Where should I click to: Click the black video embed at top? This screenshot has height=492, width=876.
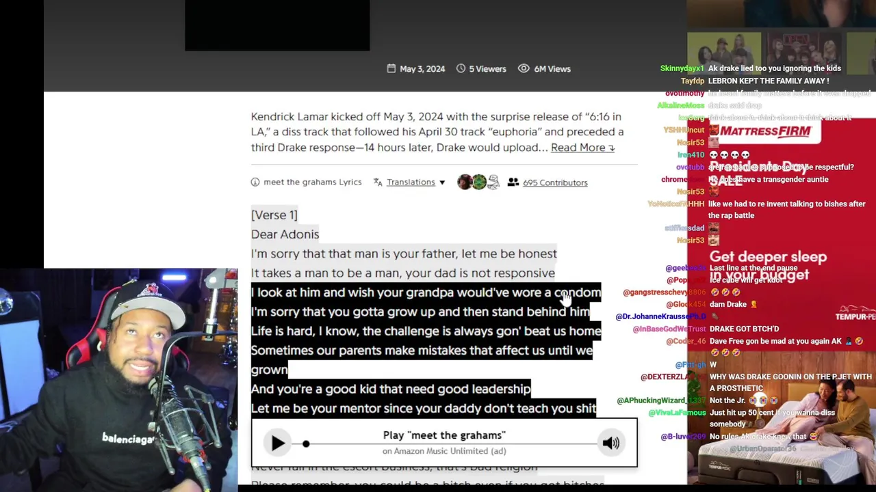pos(277,25)
